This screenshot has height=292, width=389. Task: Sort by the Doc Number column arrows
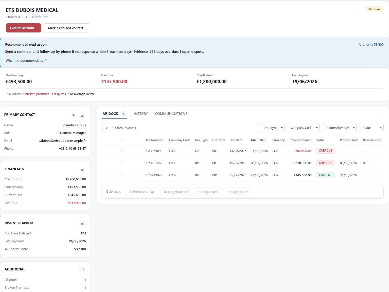point(164,140)
